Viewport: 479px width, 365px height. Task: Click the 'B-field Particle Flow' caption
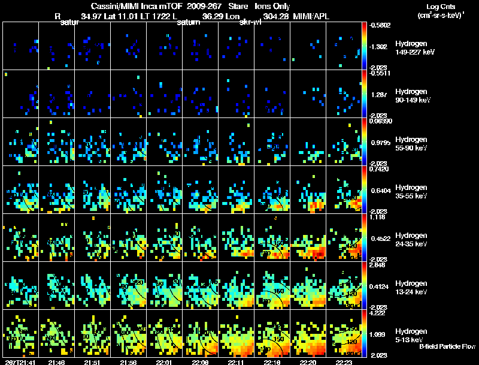447,346
